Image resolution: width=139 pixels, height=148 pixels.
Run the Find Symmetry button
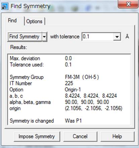tap(25, 37)
